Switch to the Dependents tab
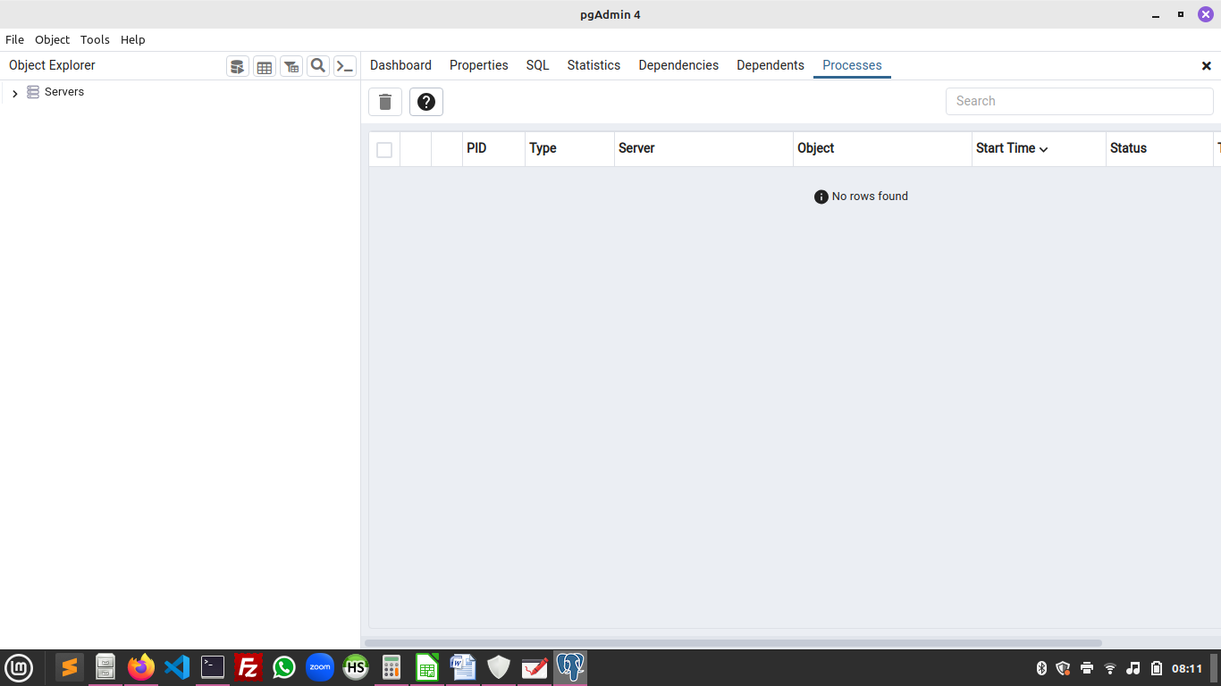 coord(770,65)
